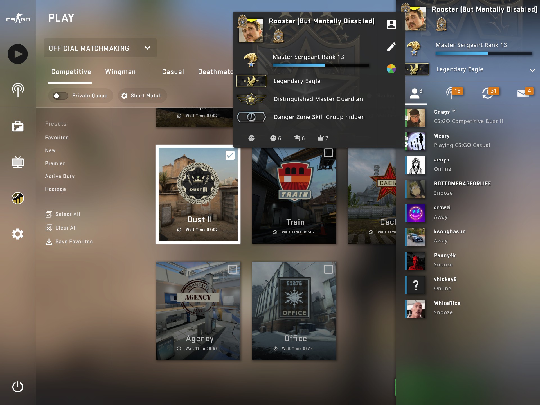Open the Official Matchmaking dropdown
This screenshot has height=405, width=540.
point(100,48)
